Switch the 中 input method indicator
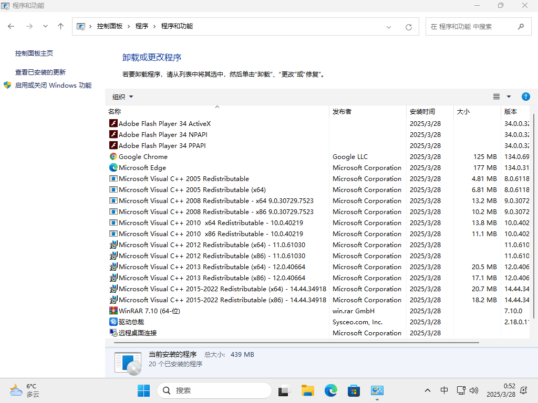The width and height of the screenshot is (538, 403). pos(444,390)
